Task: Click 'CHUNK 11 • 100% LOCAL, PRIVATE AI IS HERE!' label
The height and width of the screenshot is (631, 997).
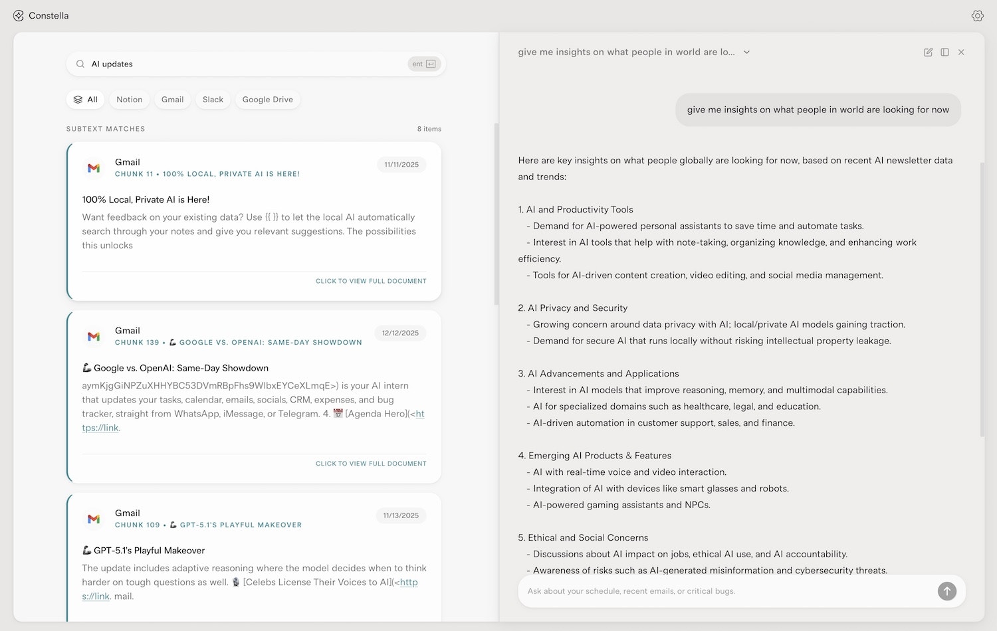Action: click(207, 174)
